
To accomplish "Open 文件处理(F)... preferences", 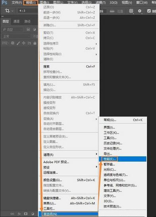I will click(x=123, y=149).
